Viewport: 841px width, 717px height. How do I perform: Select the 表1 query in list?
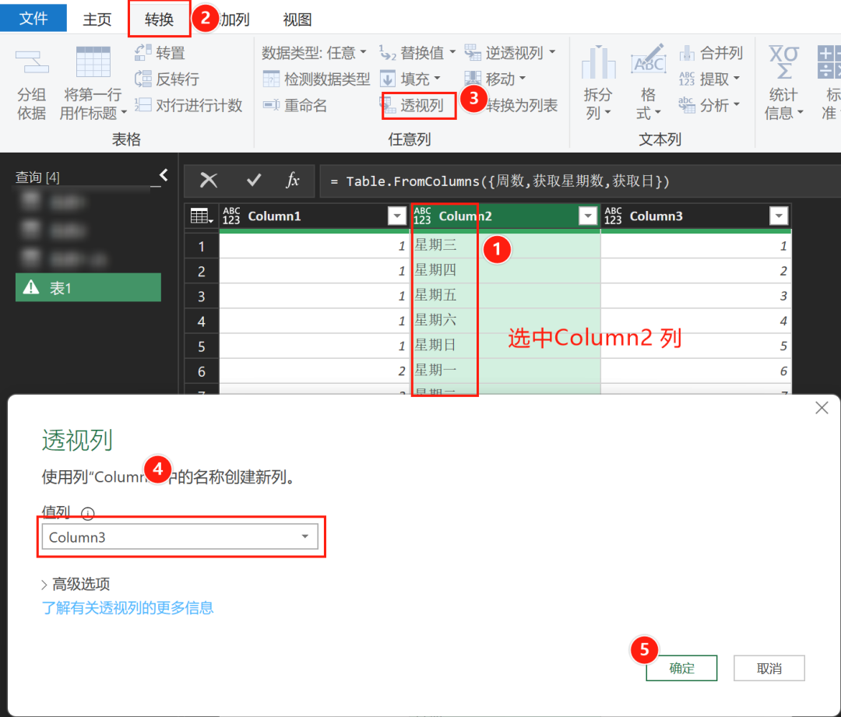[x=88, y=287]
